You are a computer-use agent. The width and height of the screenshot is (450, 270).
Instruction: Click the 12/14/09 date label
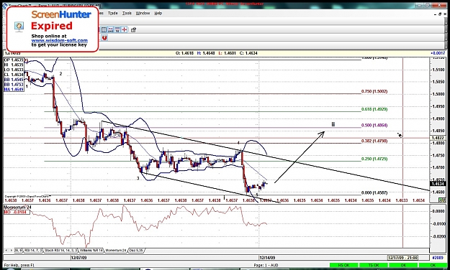click(267, 258)
